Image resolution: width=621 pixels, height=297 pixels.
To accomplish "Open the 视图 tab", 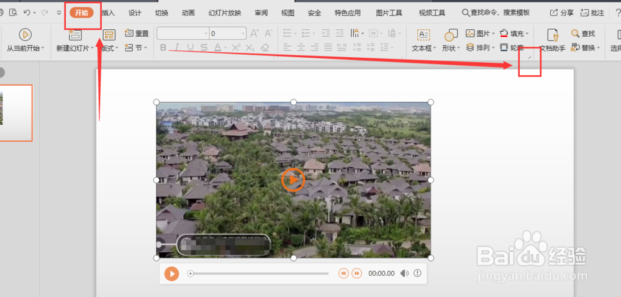I will click(288, 12).
